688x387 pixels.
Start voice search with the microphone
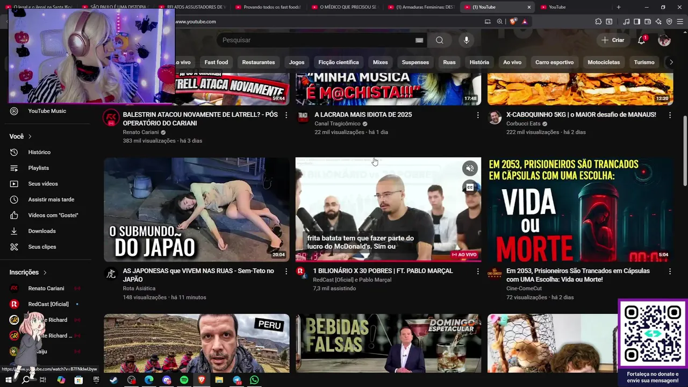(467, 40)
